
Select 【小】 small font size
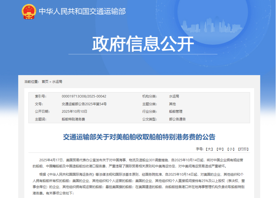(x=231, y=149)
